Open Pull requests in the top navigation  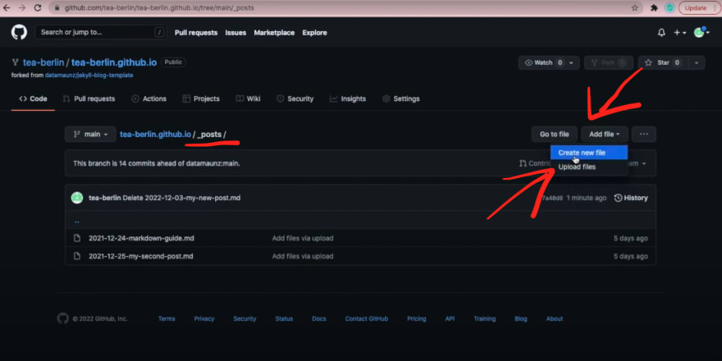(x=196, y=33)
